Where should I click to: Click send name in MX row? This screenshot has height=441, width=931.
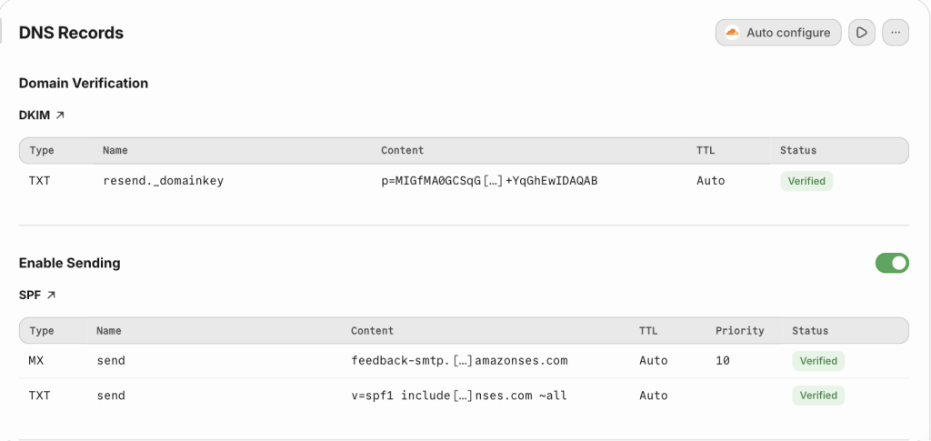click(x=111, y=361)
